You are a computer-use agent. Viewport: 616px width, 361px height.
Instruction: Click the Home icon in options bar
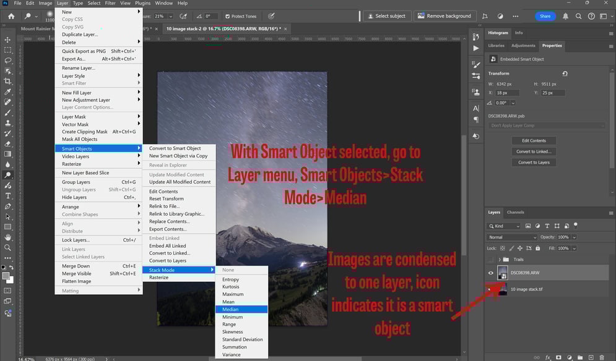(x=11, y=16)
